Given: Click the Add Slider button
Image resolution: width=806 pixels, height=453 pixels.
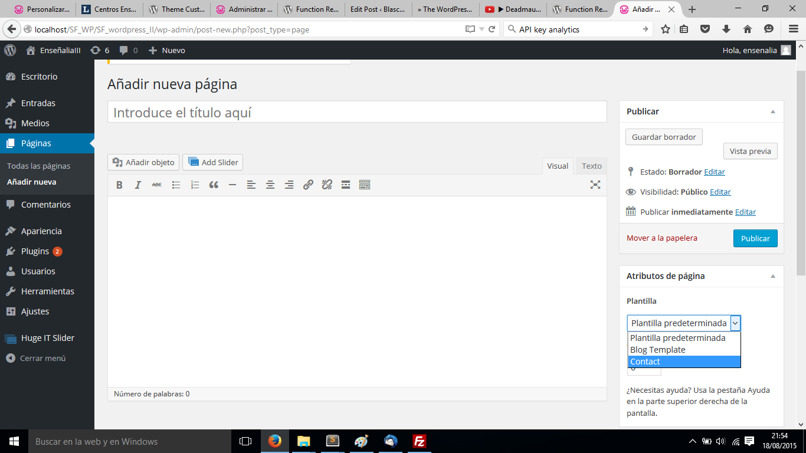Looking at the screenshot, I should click(212, 162).
